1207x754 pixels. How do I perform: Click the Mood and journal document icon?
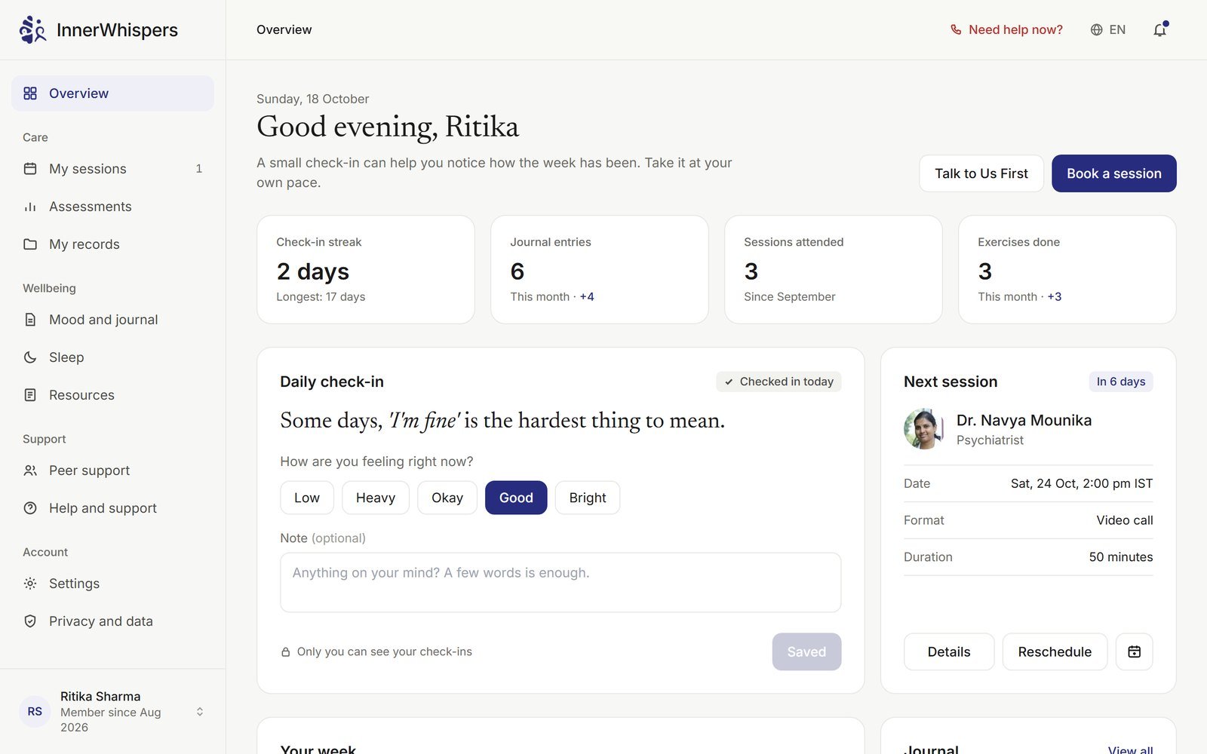click(30, 319)
